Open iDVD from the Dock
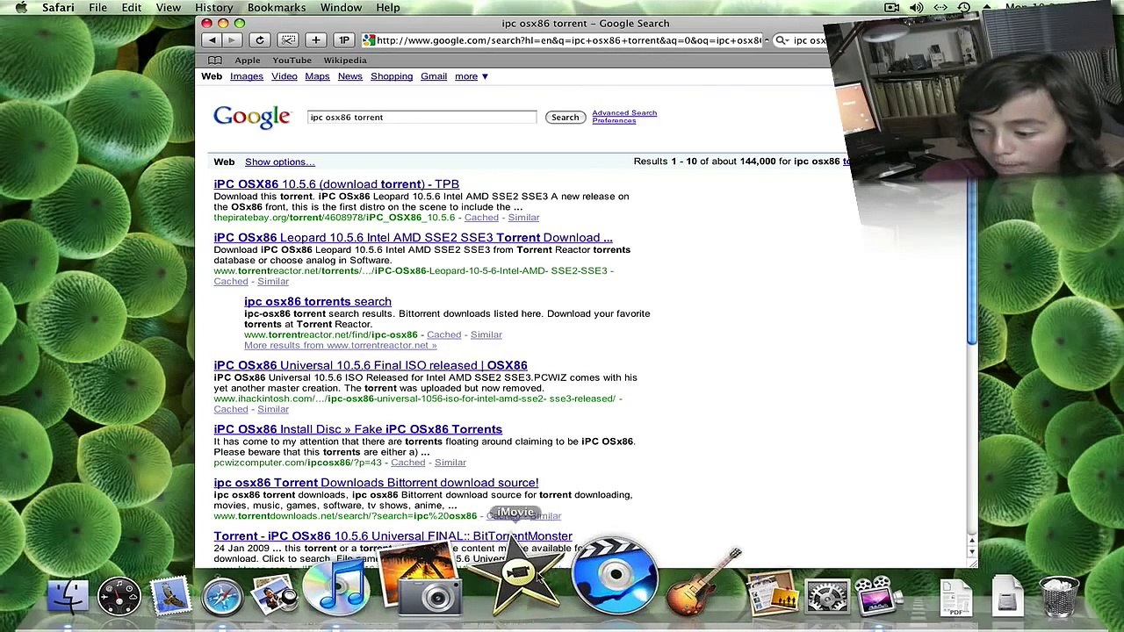The width and height of the screenshot is (1124, 632). click(615, 576)
